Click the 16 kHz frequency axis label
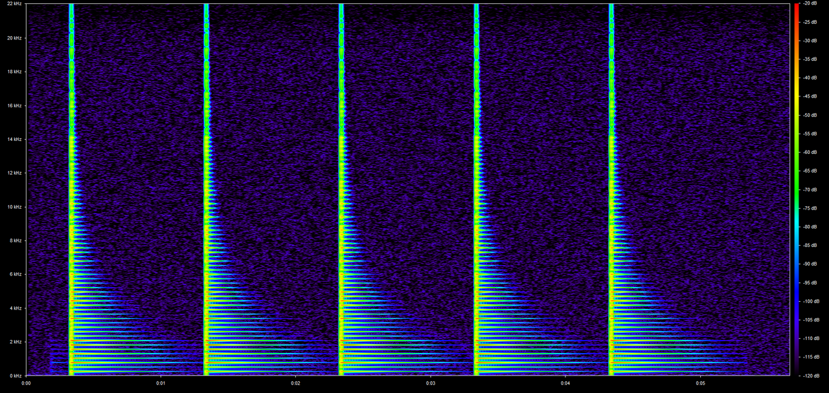The height and width of the screenshot is (393, 829). click(x=14, y=105)
